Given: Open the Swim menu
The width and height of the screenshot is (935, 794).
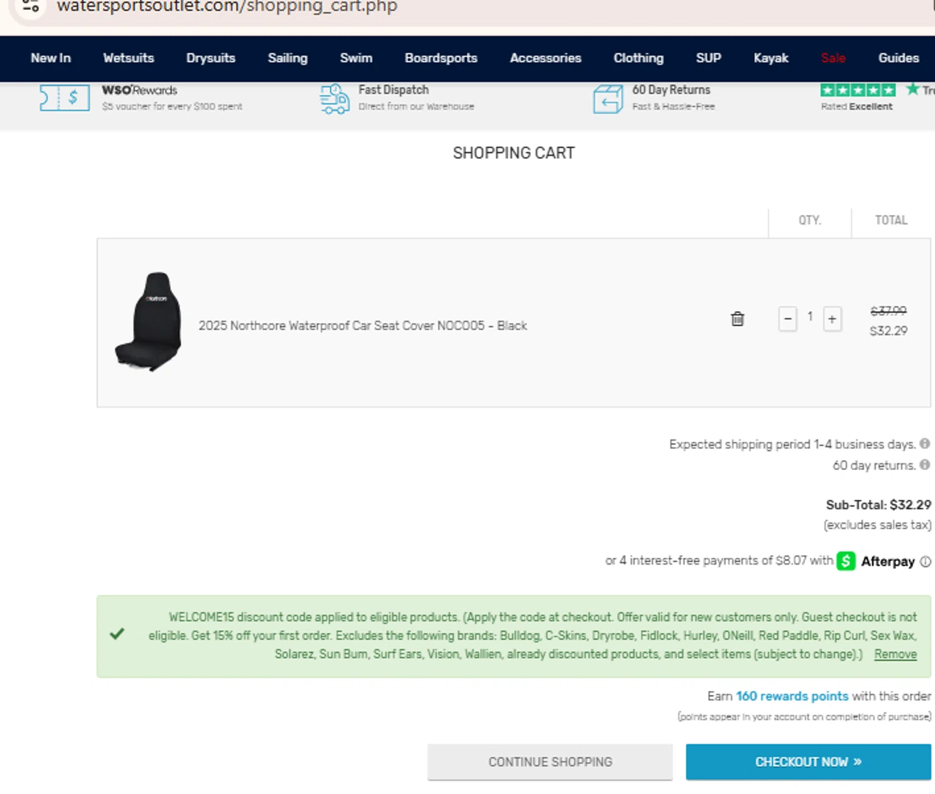Looking at the screenshot, I should coord(356,58).
